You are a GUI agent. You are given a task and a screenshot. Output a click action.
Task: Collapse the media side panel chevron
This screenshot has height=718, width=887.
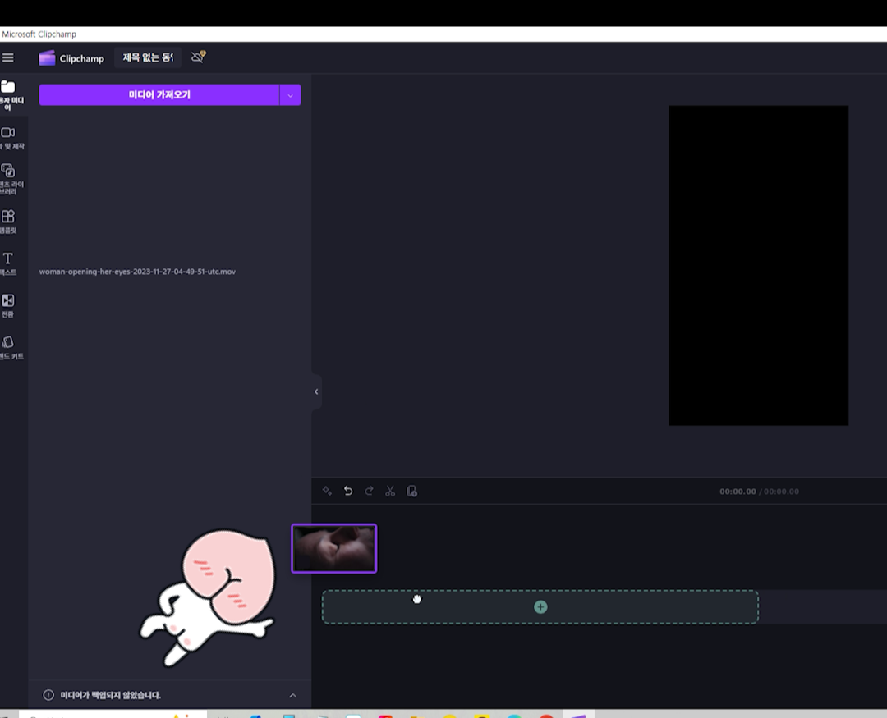click(x=316, y=391)
